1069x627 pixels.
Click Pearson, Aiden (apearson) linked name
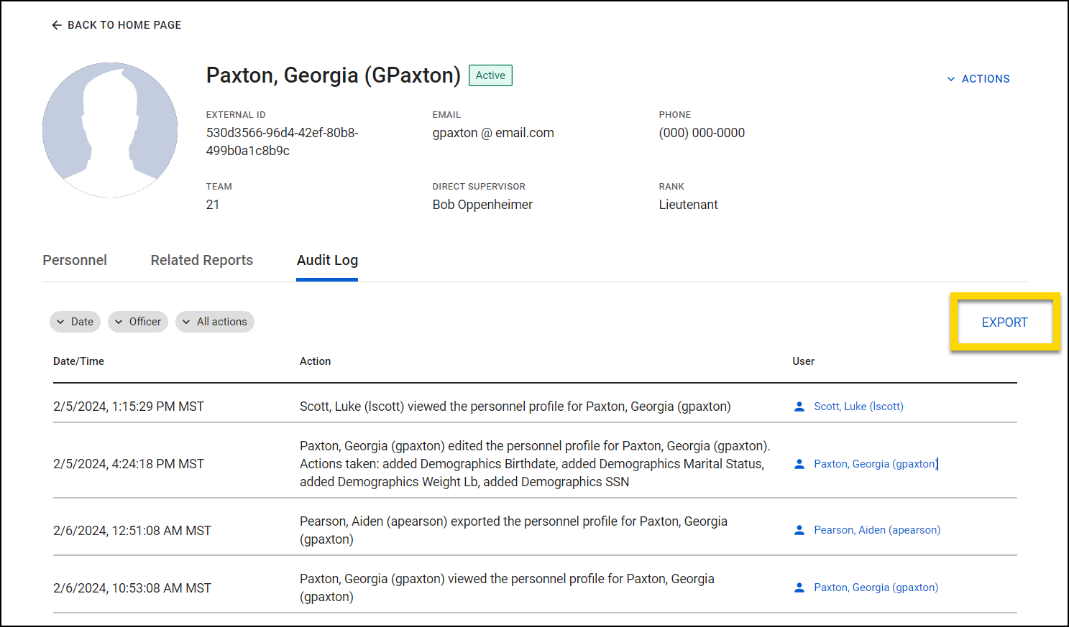tap(877, 530)
